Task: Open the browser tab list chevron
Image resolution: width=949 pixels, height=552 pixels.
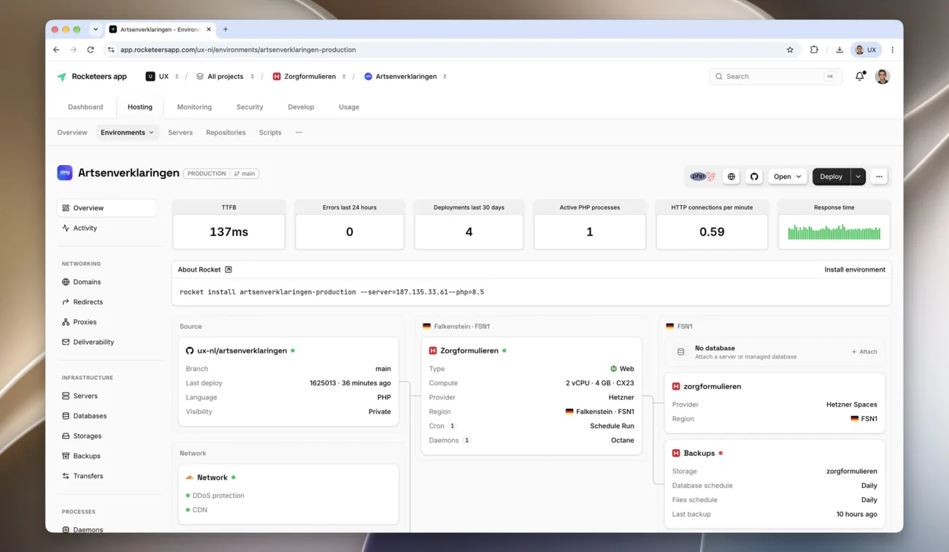Action: click(96, 29)
